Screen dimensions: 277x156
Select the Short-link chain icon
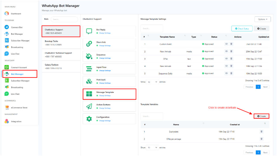(x=89, y=44)
